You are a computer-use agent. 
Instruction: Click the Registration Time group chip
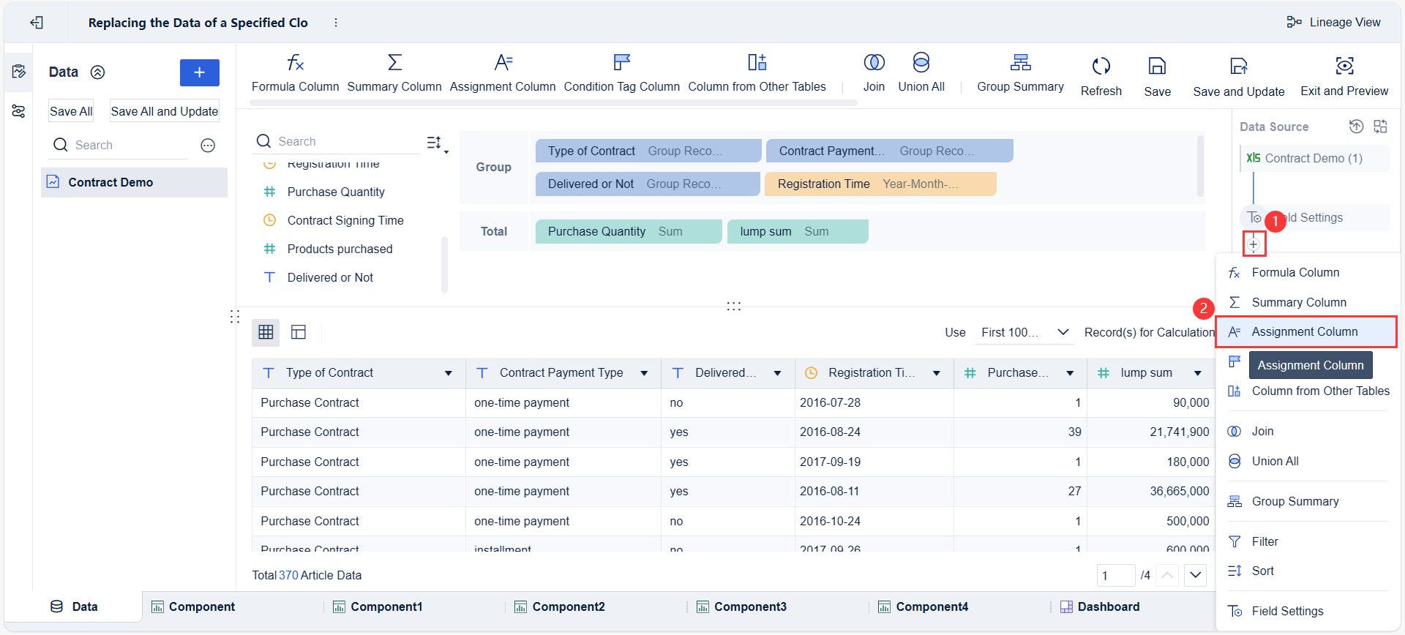click(880, 184)
